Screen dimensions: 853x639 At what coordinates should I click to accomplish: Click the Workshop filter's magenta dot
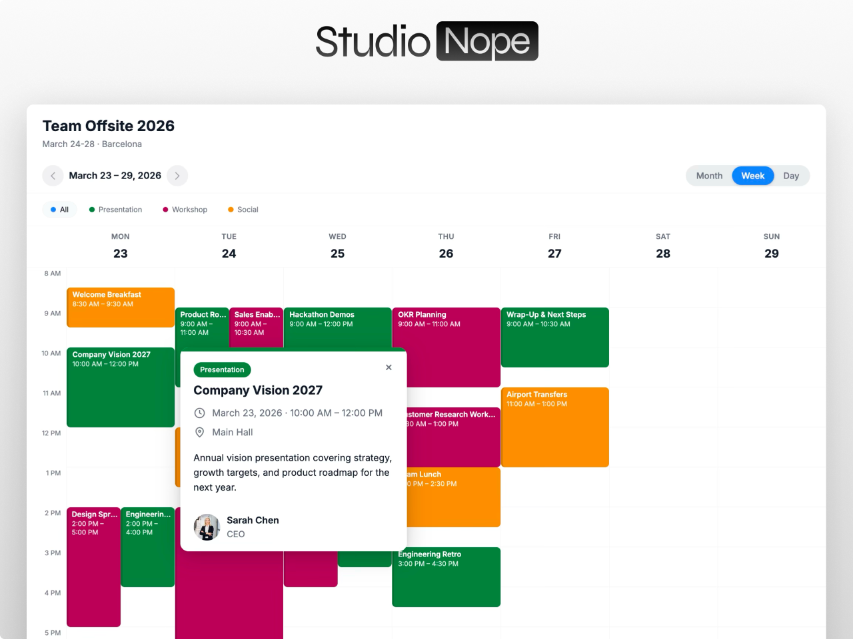point(165,209)
